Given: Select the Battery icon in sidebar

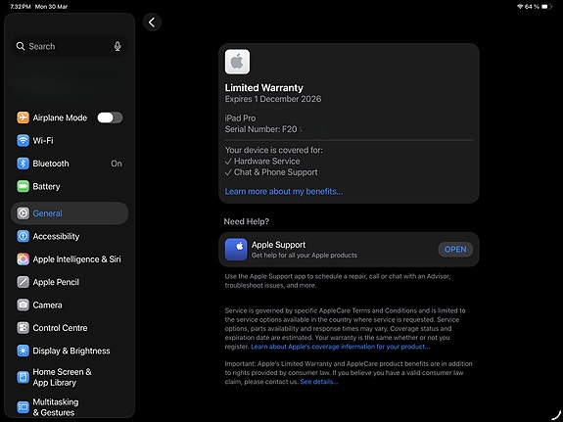Looking at the screenshot, I should point(23,186).
